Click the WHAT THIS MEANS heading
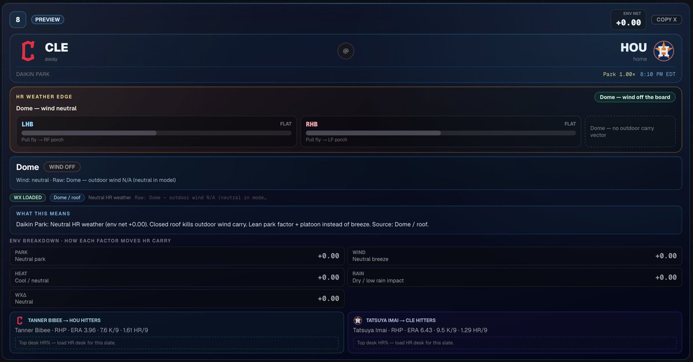 coord(42,214)
